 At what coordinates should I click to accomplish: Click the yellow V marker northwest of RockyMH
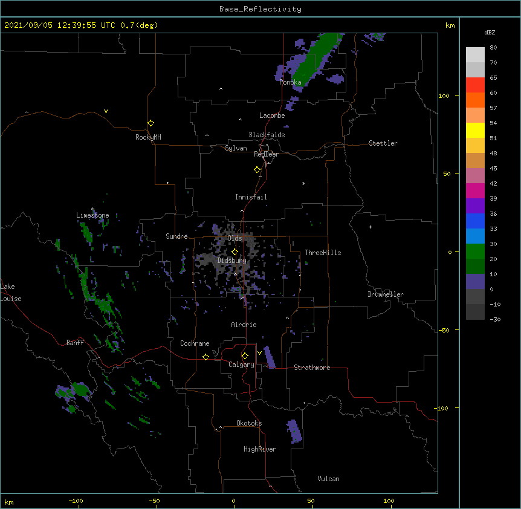[106, 111]
